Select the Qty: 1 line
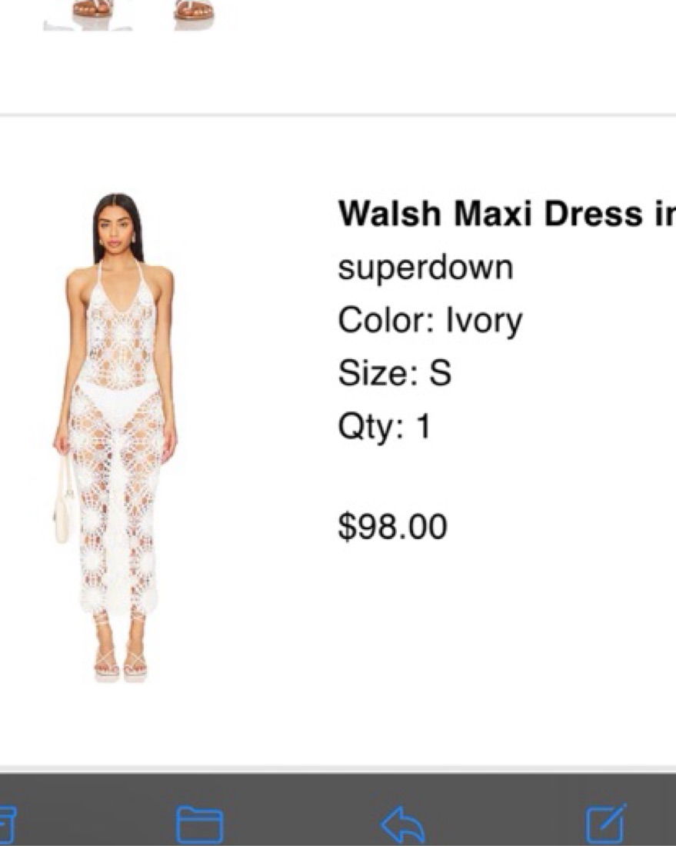Screen dimensions: 676x846 pyautogui.click(x=385, y=426)
